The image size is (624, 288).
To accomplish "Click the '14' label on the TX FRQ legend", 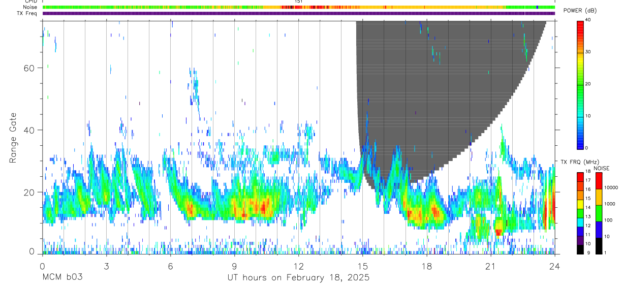I will click(x=588, y=208).
